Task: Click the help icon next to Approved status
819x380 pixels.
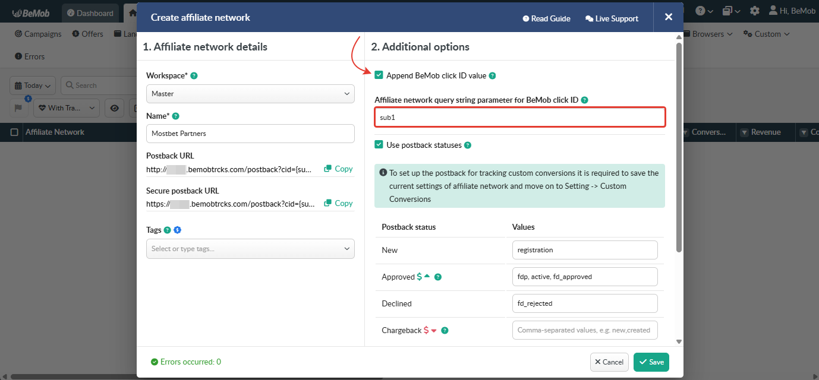Action: [x=438, y=277]
